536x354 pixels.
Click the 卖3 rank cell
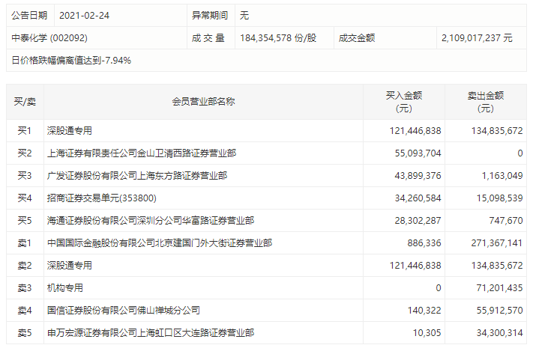pos(25,288)
